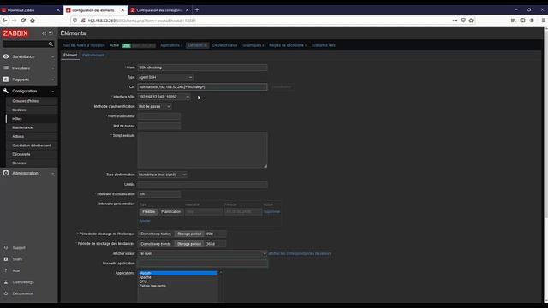
Task: Go back with browser back arrow
Action: point(5,21)
